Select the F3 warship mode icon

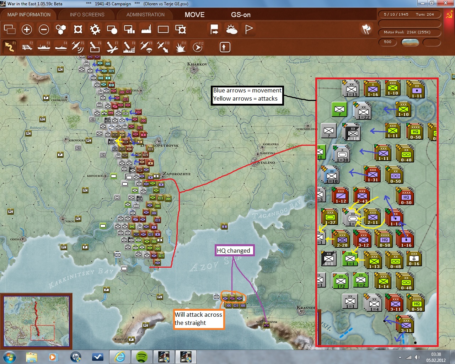pyautogui.click(x=44, y=47)
